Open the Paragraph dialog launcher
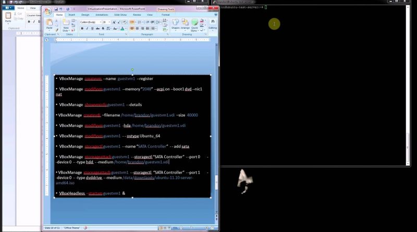The width and height of the screenshot is (417, 232). click(x=167, y=34)
